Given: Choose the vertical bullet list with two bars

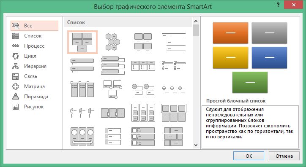Looking at the screenshot, I should point(82,66).
